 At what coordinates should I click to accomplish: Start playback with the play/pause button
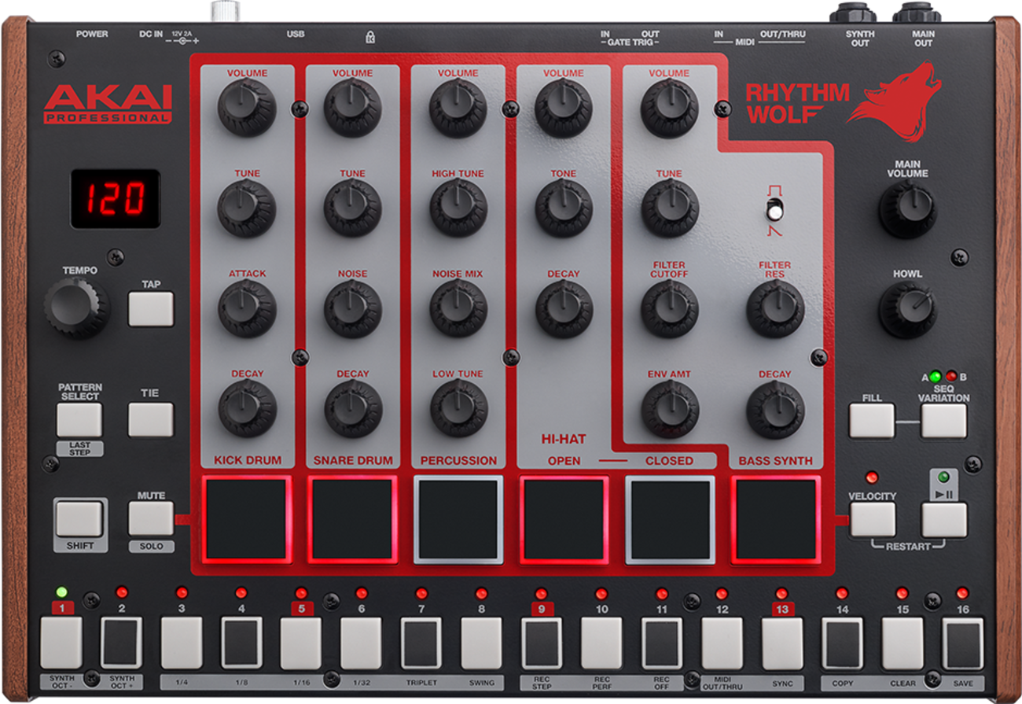click(944, 519)
